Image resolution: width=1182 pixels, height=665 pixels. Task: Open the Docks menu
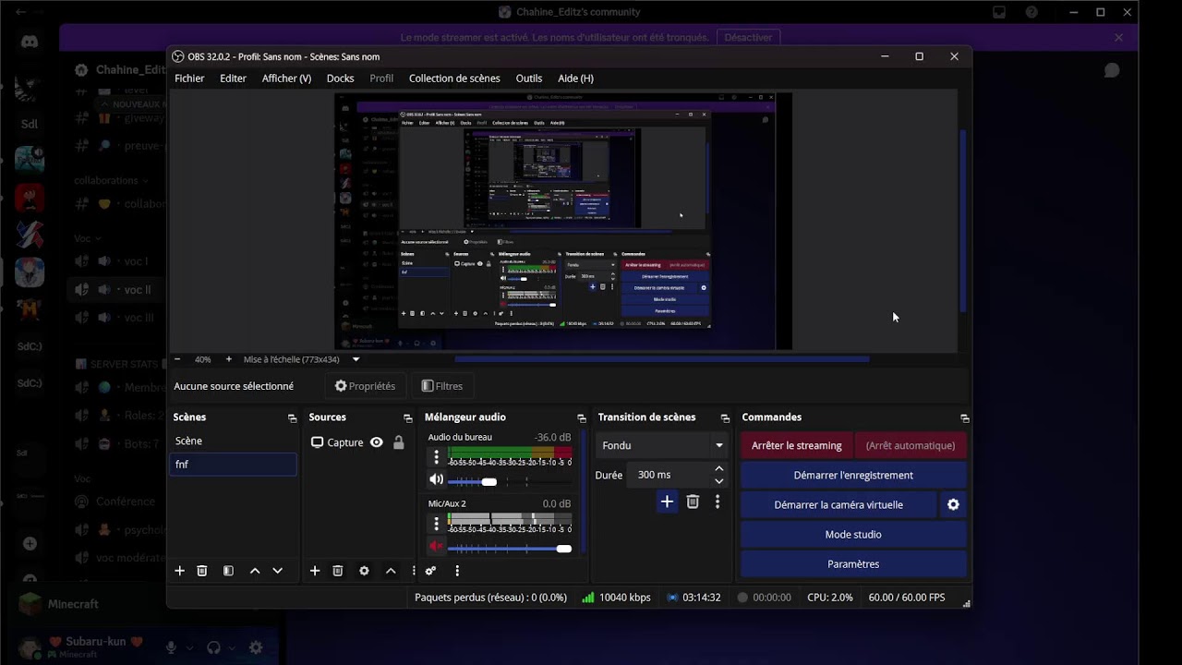pyautogui.click(x=340, y=79)
